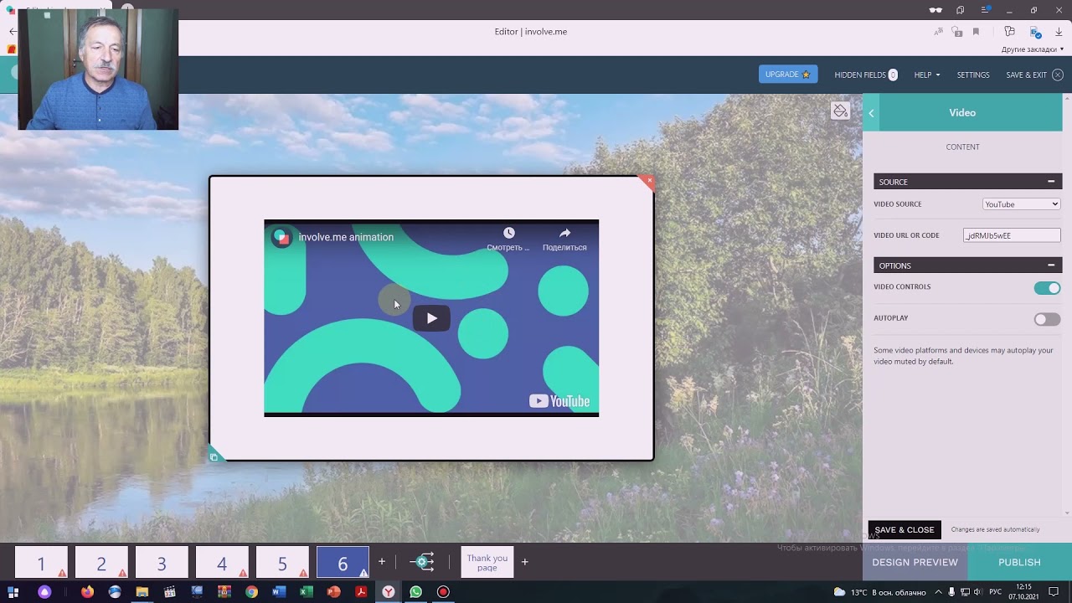Switch to Yandex Browser in taskbar
The width and height of the screenshot is (1072, 603).
[389, 592]
